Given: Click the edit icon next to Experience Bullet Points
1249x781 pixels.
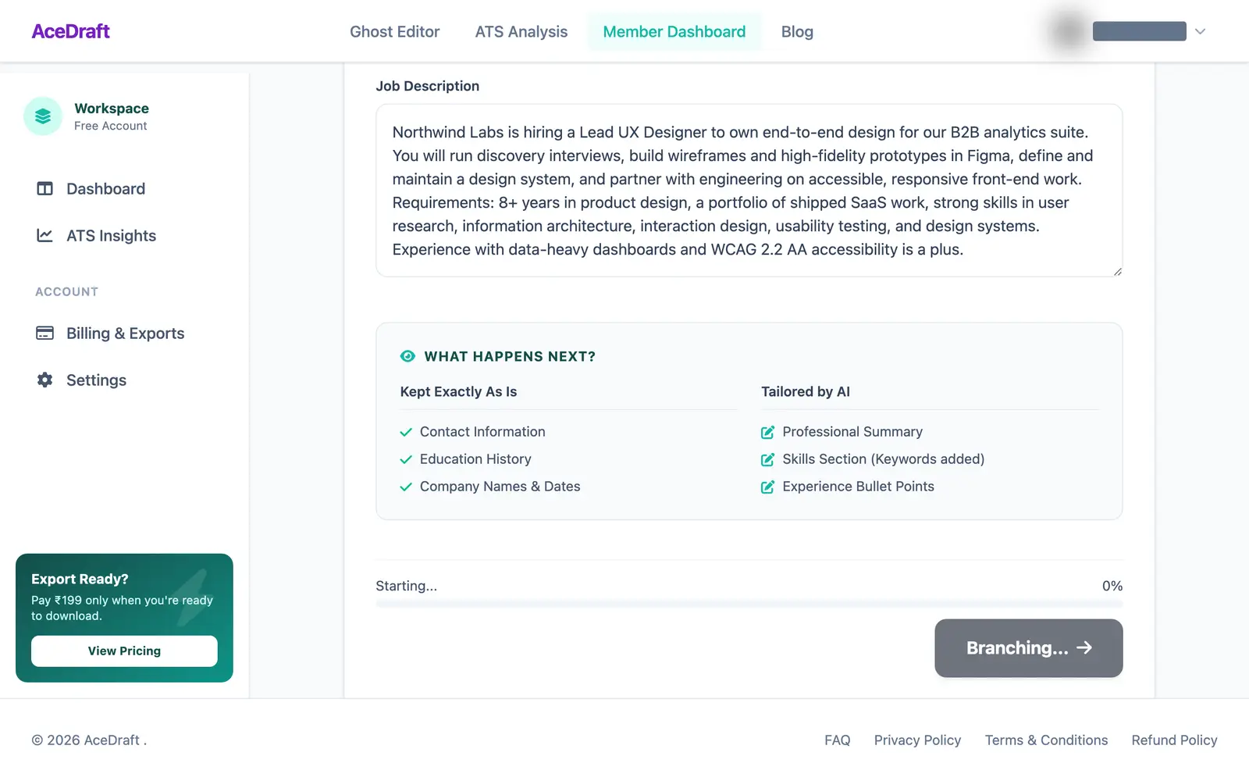Looking at the screenshot, I should pyautogui.click(x=768, y=487).
